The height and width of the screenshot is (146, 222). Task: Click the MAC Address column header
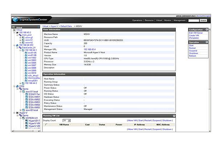coord(163,125)
